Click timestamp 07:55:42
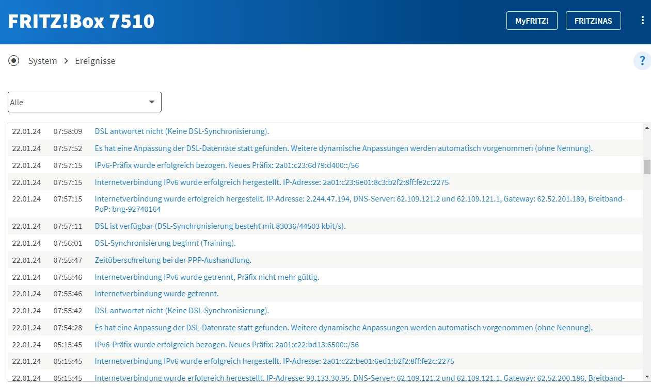This screenshot has height=387, width=651. coord(68,311)
